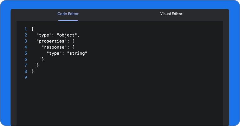This screenshot has width=240, height=126.
Task: Switch to the Code Editor tab
Action: coord(68,14)
